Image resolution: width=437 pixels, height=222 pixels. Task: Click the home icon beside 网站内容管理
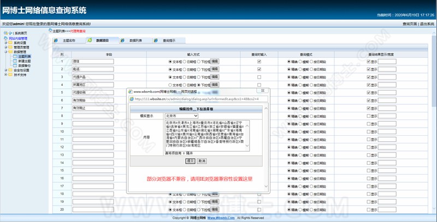(5, 38)
